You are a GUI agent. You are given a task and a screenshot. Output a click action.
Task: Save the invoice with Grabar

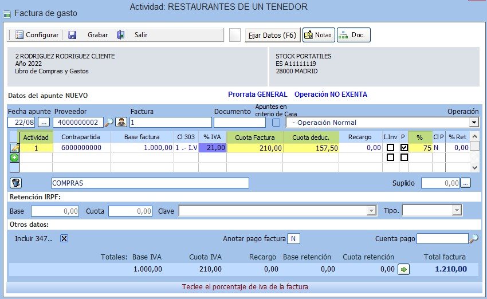tap(89, 35)
